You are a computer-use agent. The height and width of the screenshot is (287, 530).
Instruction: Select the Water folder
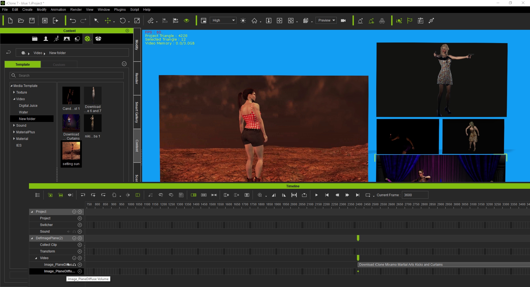(x=23, y=112)
